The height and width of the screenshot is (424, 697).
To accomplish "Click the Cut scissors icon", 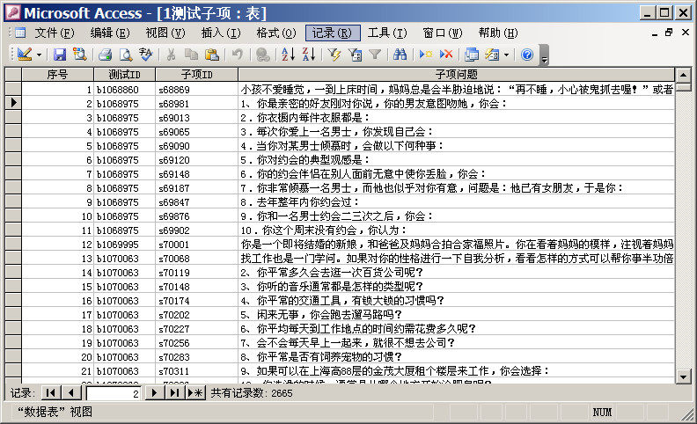I will coord(171,55).
